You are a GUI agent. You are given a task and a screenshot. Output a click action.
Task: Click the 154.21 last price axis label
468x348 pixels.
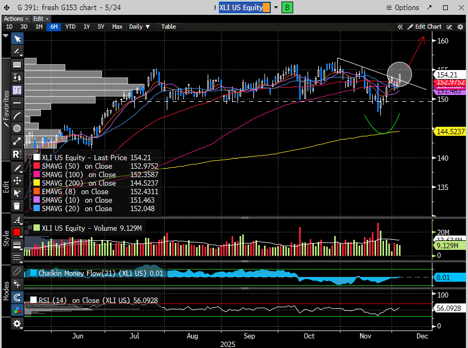(x=449, y=74)
